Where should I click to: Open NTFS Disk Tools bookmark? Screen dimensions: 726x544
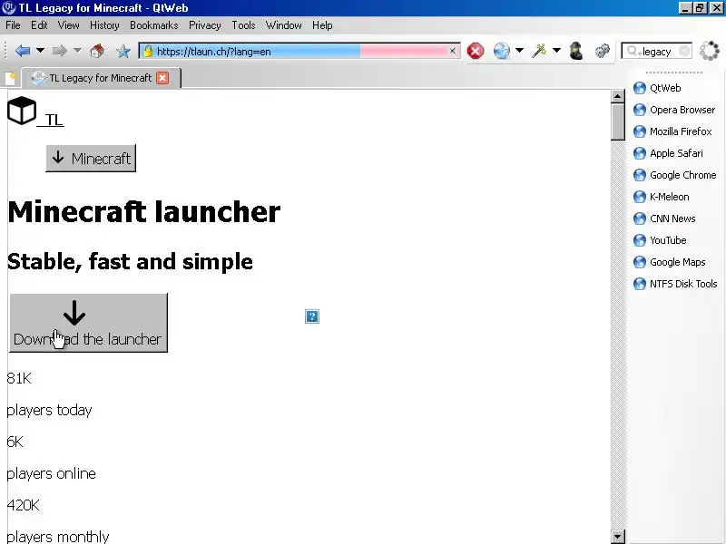(x=675, y=284)
